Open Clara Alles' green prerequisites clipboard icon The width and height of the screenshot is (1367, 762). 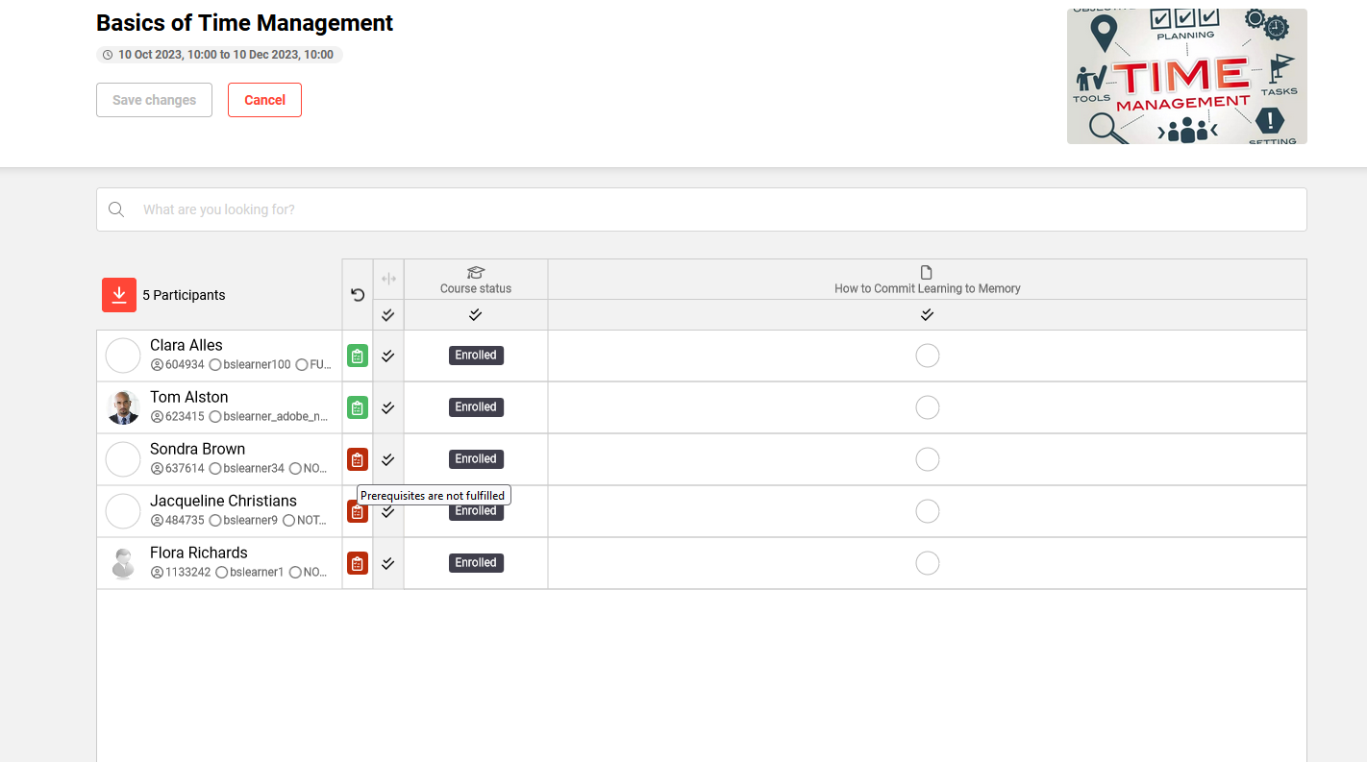(x=358, y=356)
